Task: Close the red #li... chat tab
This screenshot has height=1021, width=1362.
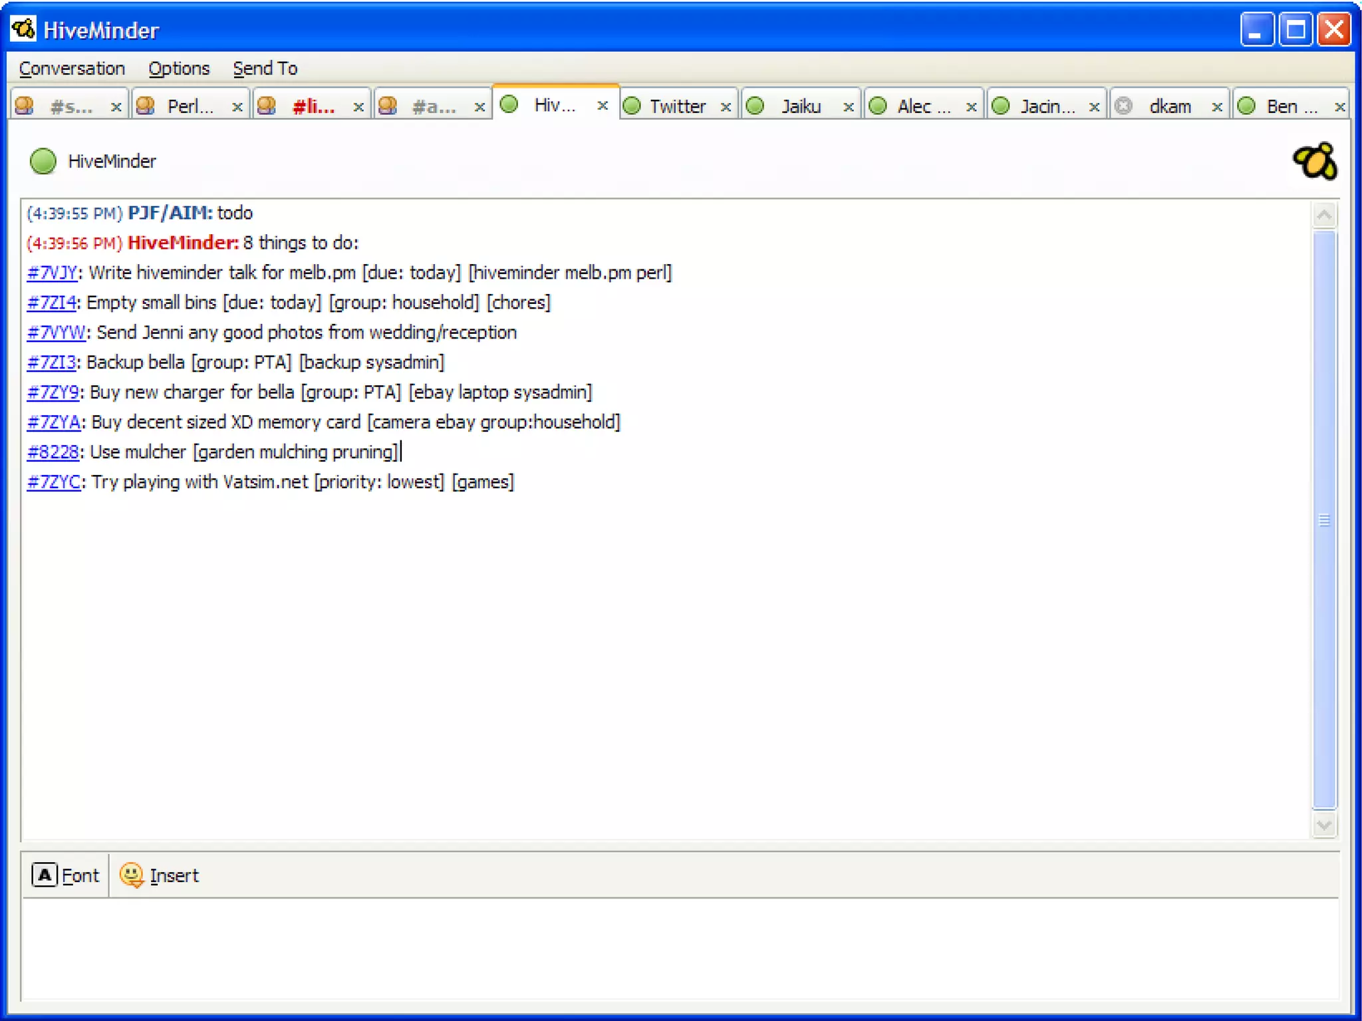Action: tap(358, 106)
